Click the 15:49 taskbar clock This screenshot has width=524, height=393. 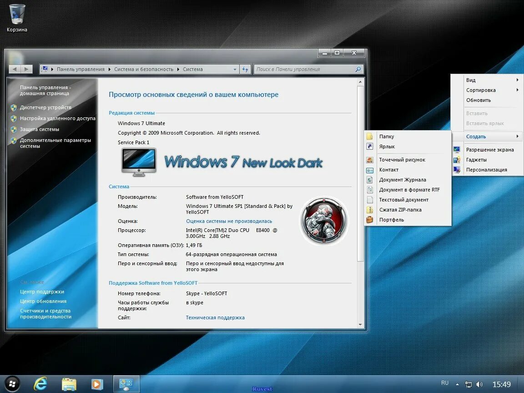coord(502,384)
